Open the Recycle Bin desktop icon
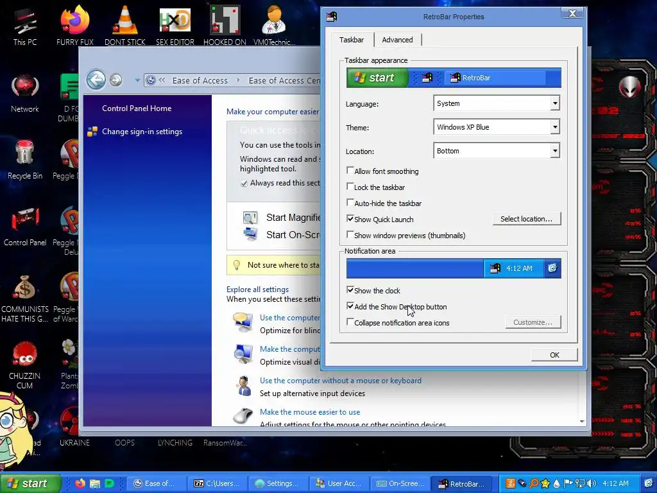657x493 pixels. click(25, 160)
